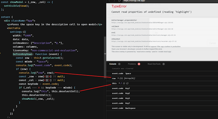
Task: Click the beforeKeyDown property in code
Action: pos(22,54)
